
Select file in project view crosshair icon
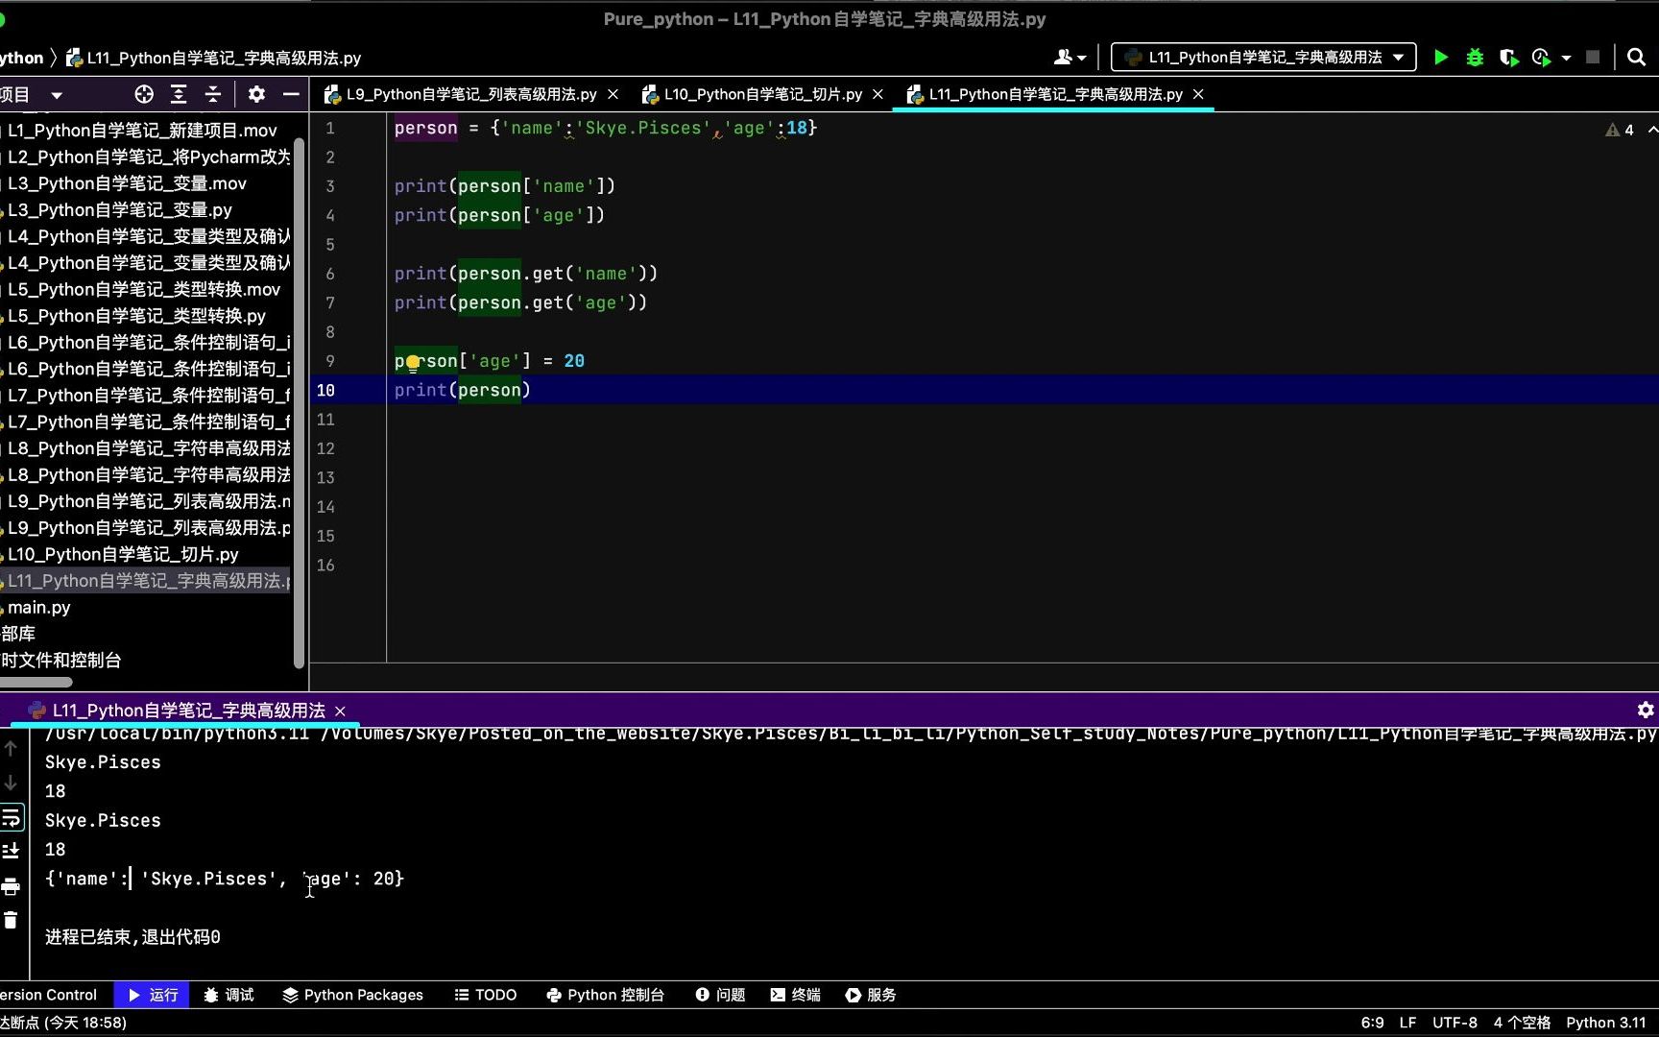pos(144,94)
